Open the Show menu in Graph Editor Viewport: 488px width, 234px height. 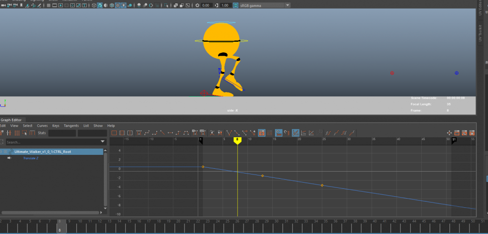point(98,126)
